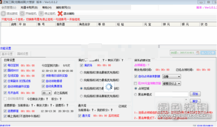Click the 银元 column header

[190, 24]
